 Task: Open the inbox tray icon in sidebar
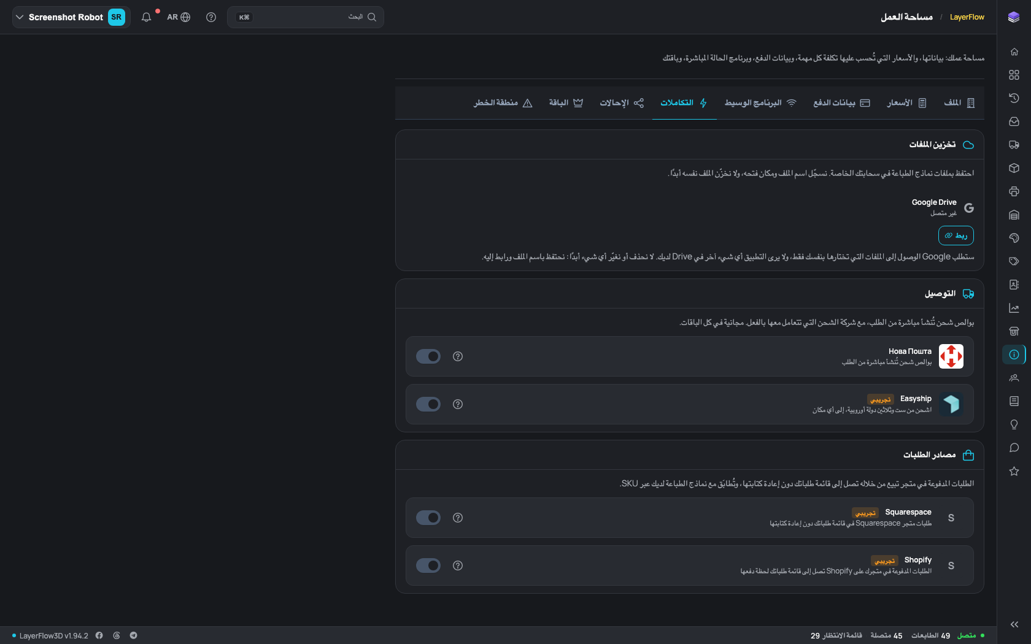[x=1014, y=121]
